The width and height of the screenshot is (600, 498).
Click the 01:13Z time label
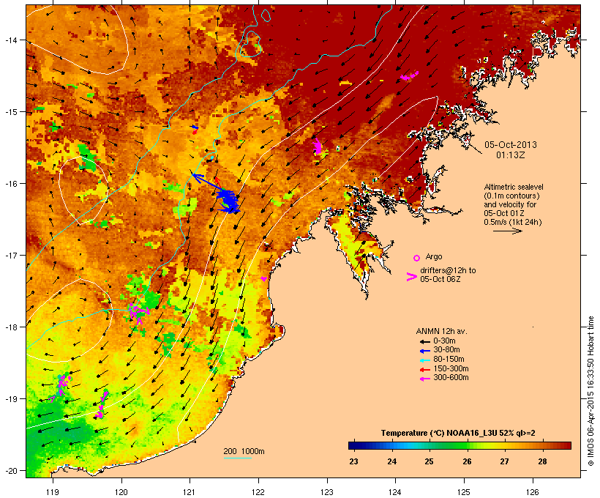point(511,155)
